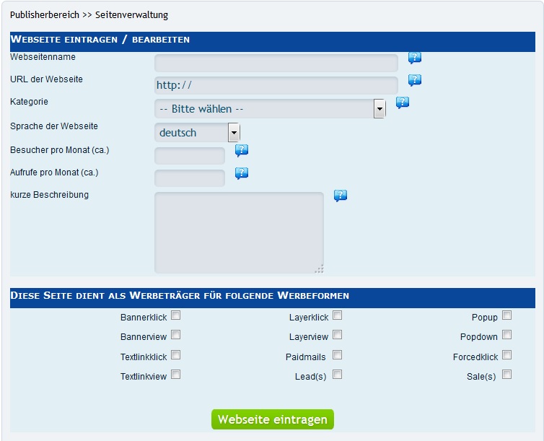544x441 pixels.
Task: Open help icon next to Kategorie dropdown
Action: point(403,102)
